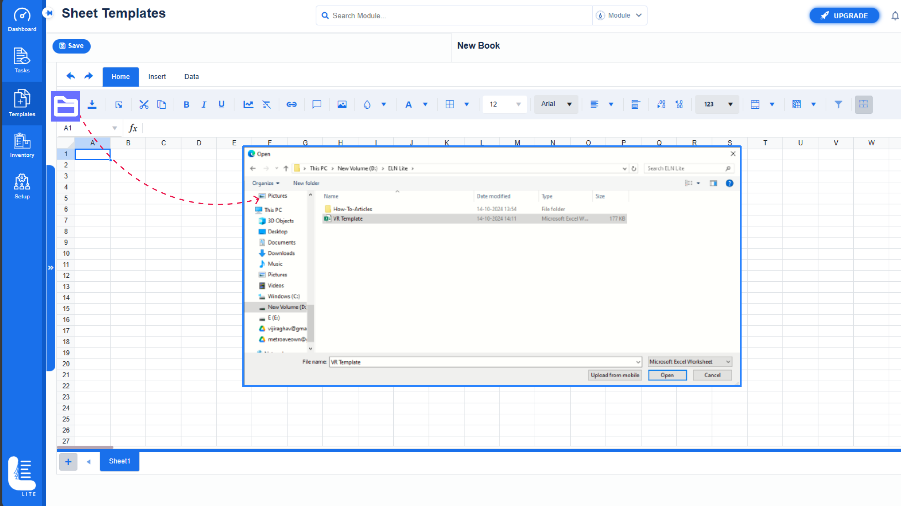Viewport: 901px width, 506px height.
Task: Switch to the Insert ribbon tab
Action: coord(157,77)
